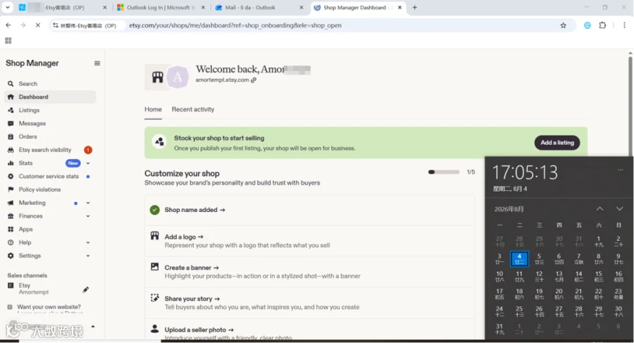The image size is (634, 343).
Task: Collapse the Shop Manager sidebar menu
Action: [97, 63]
